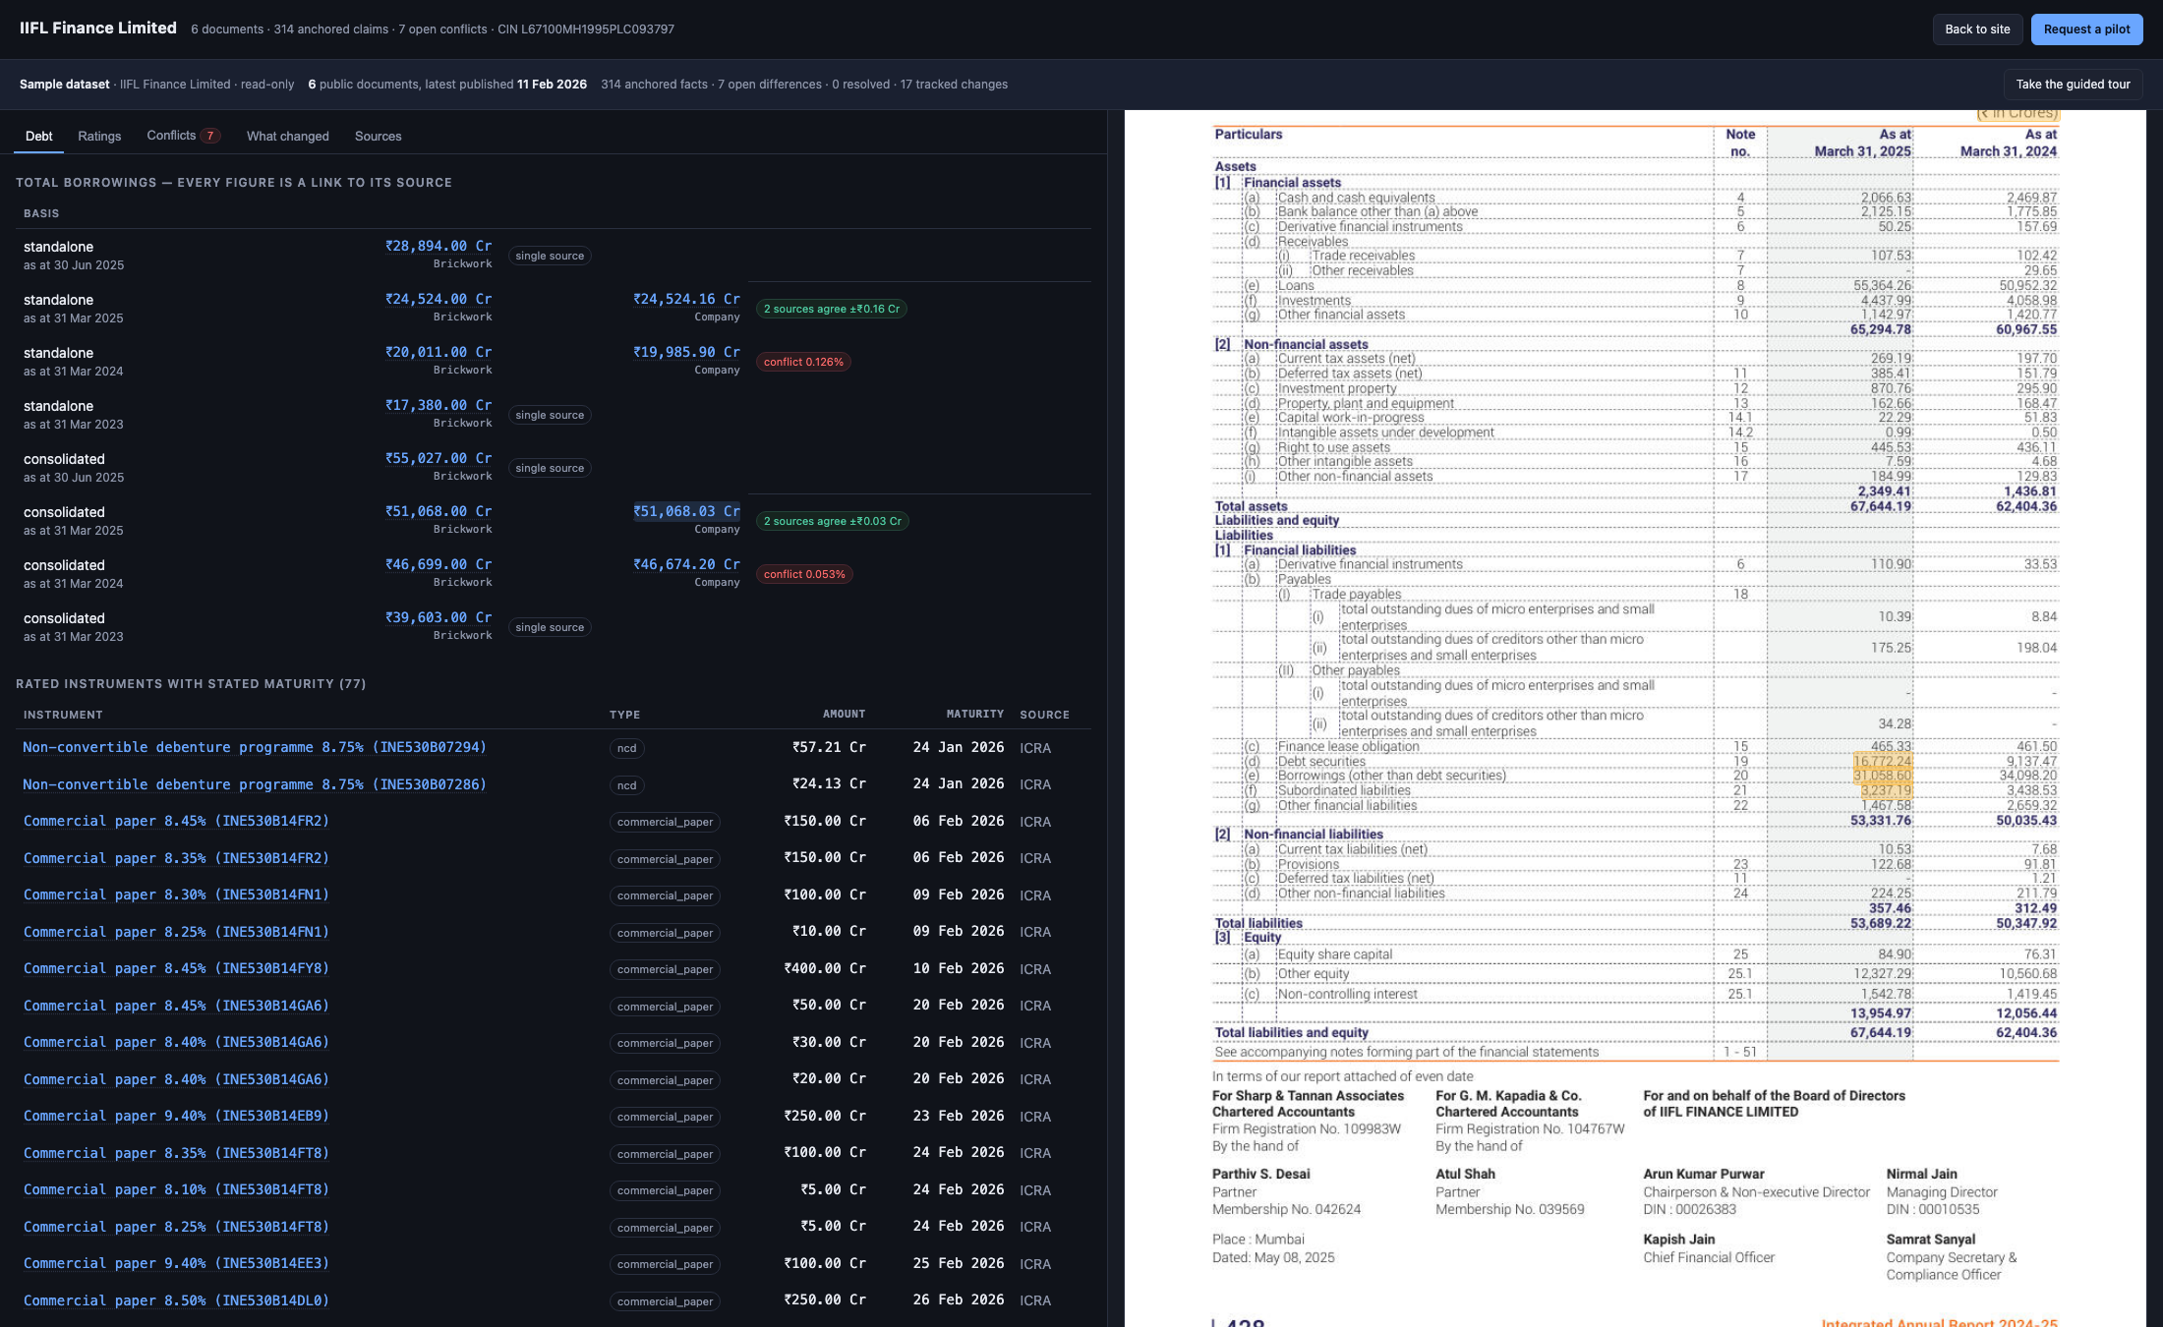Open Company figure ₹46,674.20 Cr

(686, 565)
